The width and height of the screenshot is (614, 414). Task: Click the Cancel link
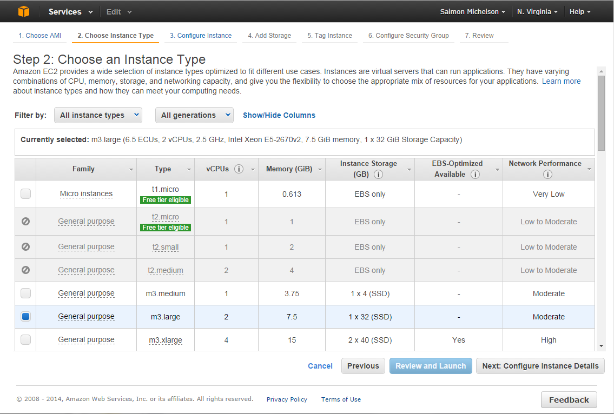[320, 366]
